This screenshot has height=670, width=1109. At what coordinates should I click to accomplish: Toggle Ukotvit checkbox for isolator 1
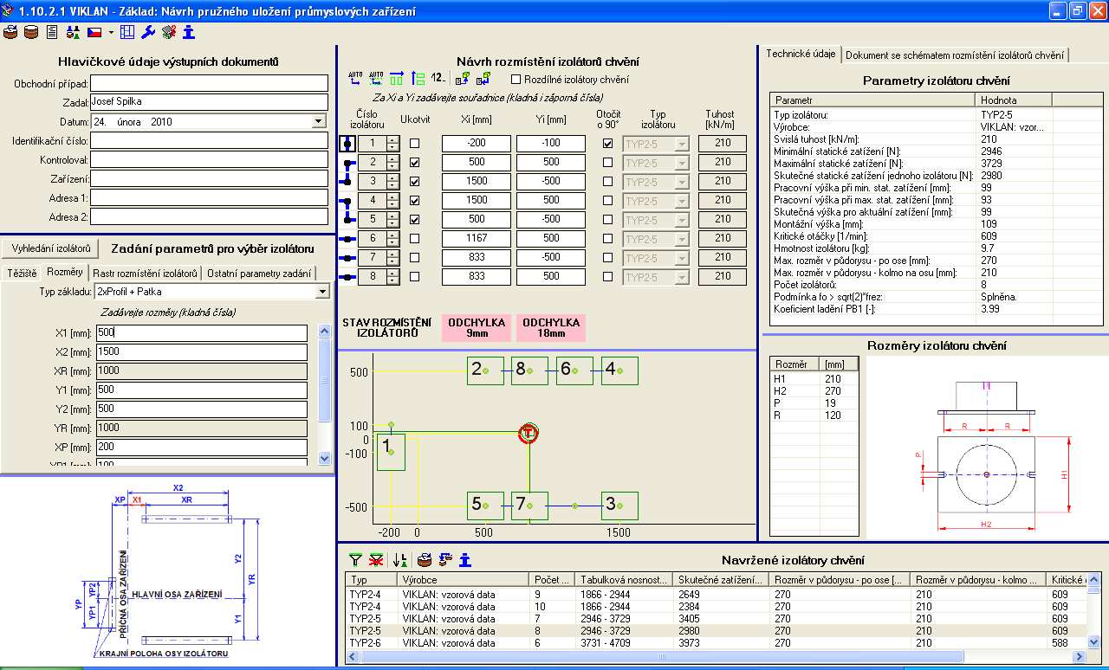point(414,144)
